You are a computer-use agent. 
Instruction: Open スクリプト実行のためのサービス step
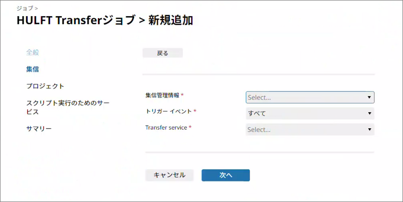click(67, 107)
